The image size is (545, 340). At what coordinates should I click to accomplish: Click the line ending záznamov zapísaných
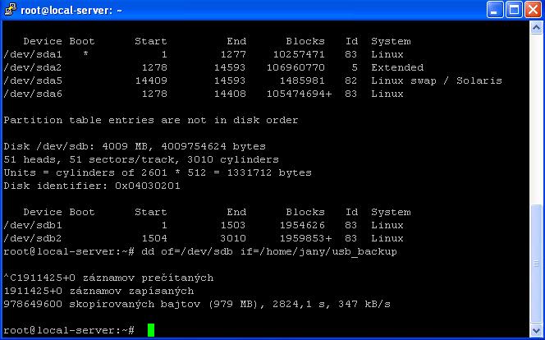coord(98,291)
